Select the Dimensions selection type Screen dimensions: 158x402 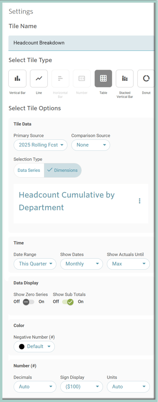[63, 170]
